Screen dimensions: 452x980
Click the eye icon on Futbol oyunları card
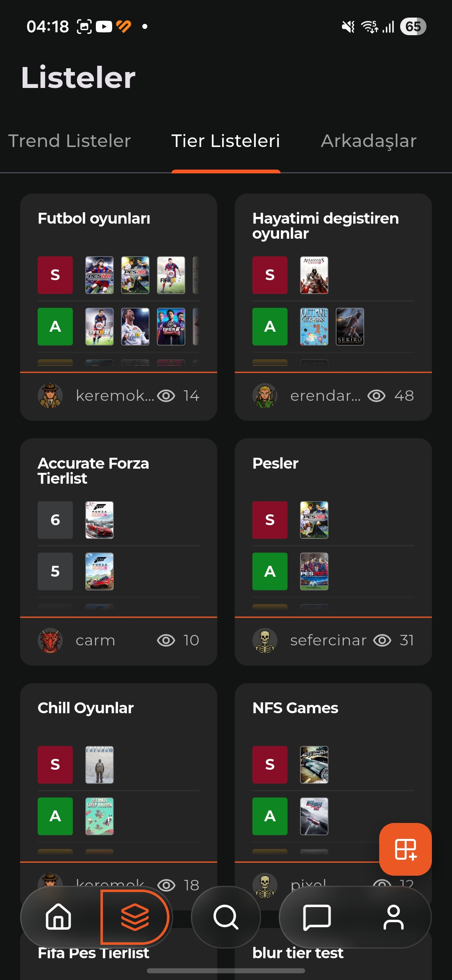pyautogui.click(x=167, y=396)
